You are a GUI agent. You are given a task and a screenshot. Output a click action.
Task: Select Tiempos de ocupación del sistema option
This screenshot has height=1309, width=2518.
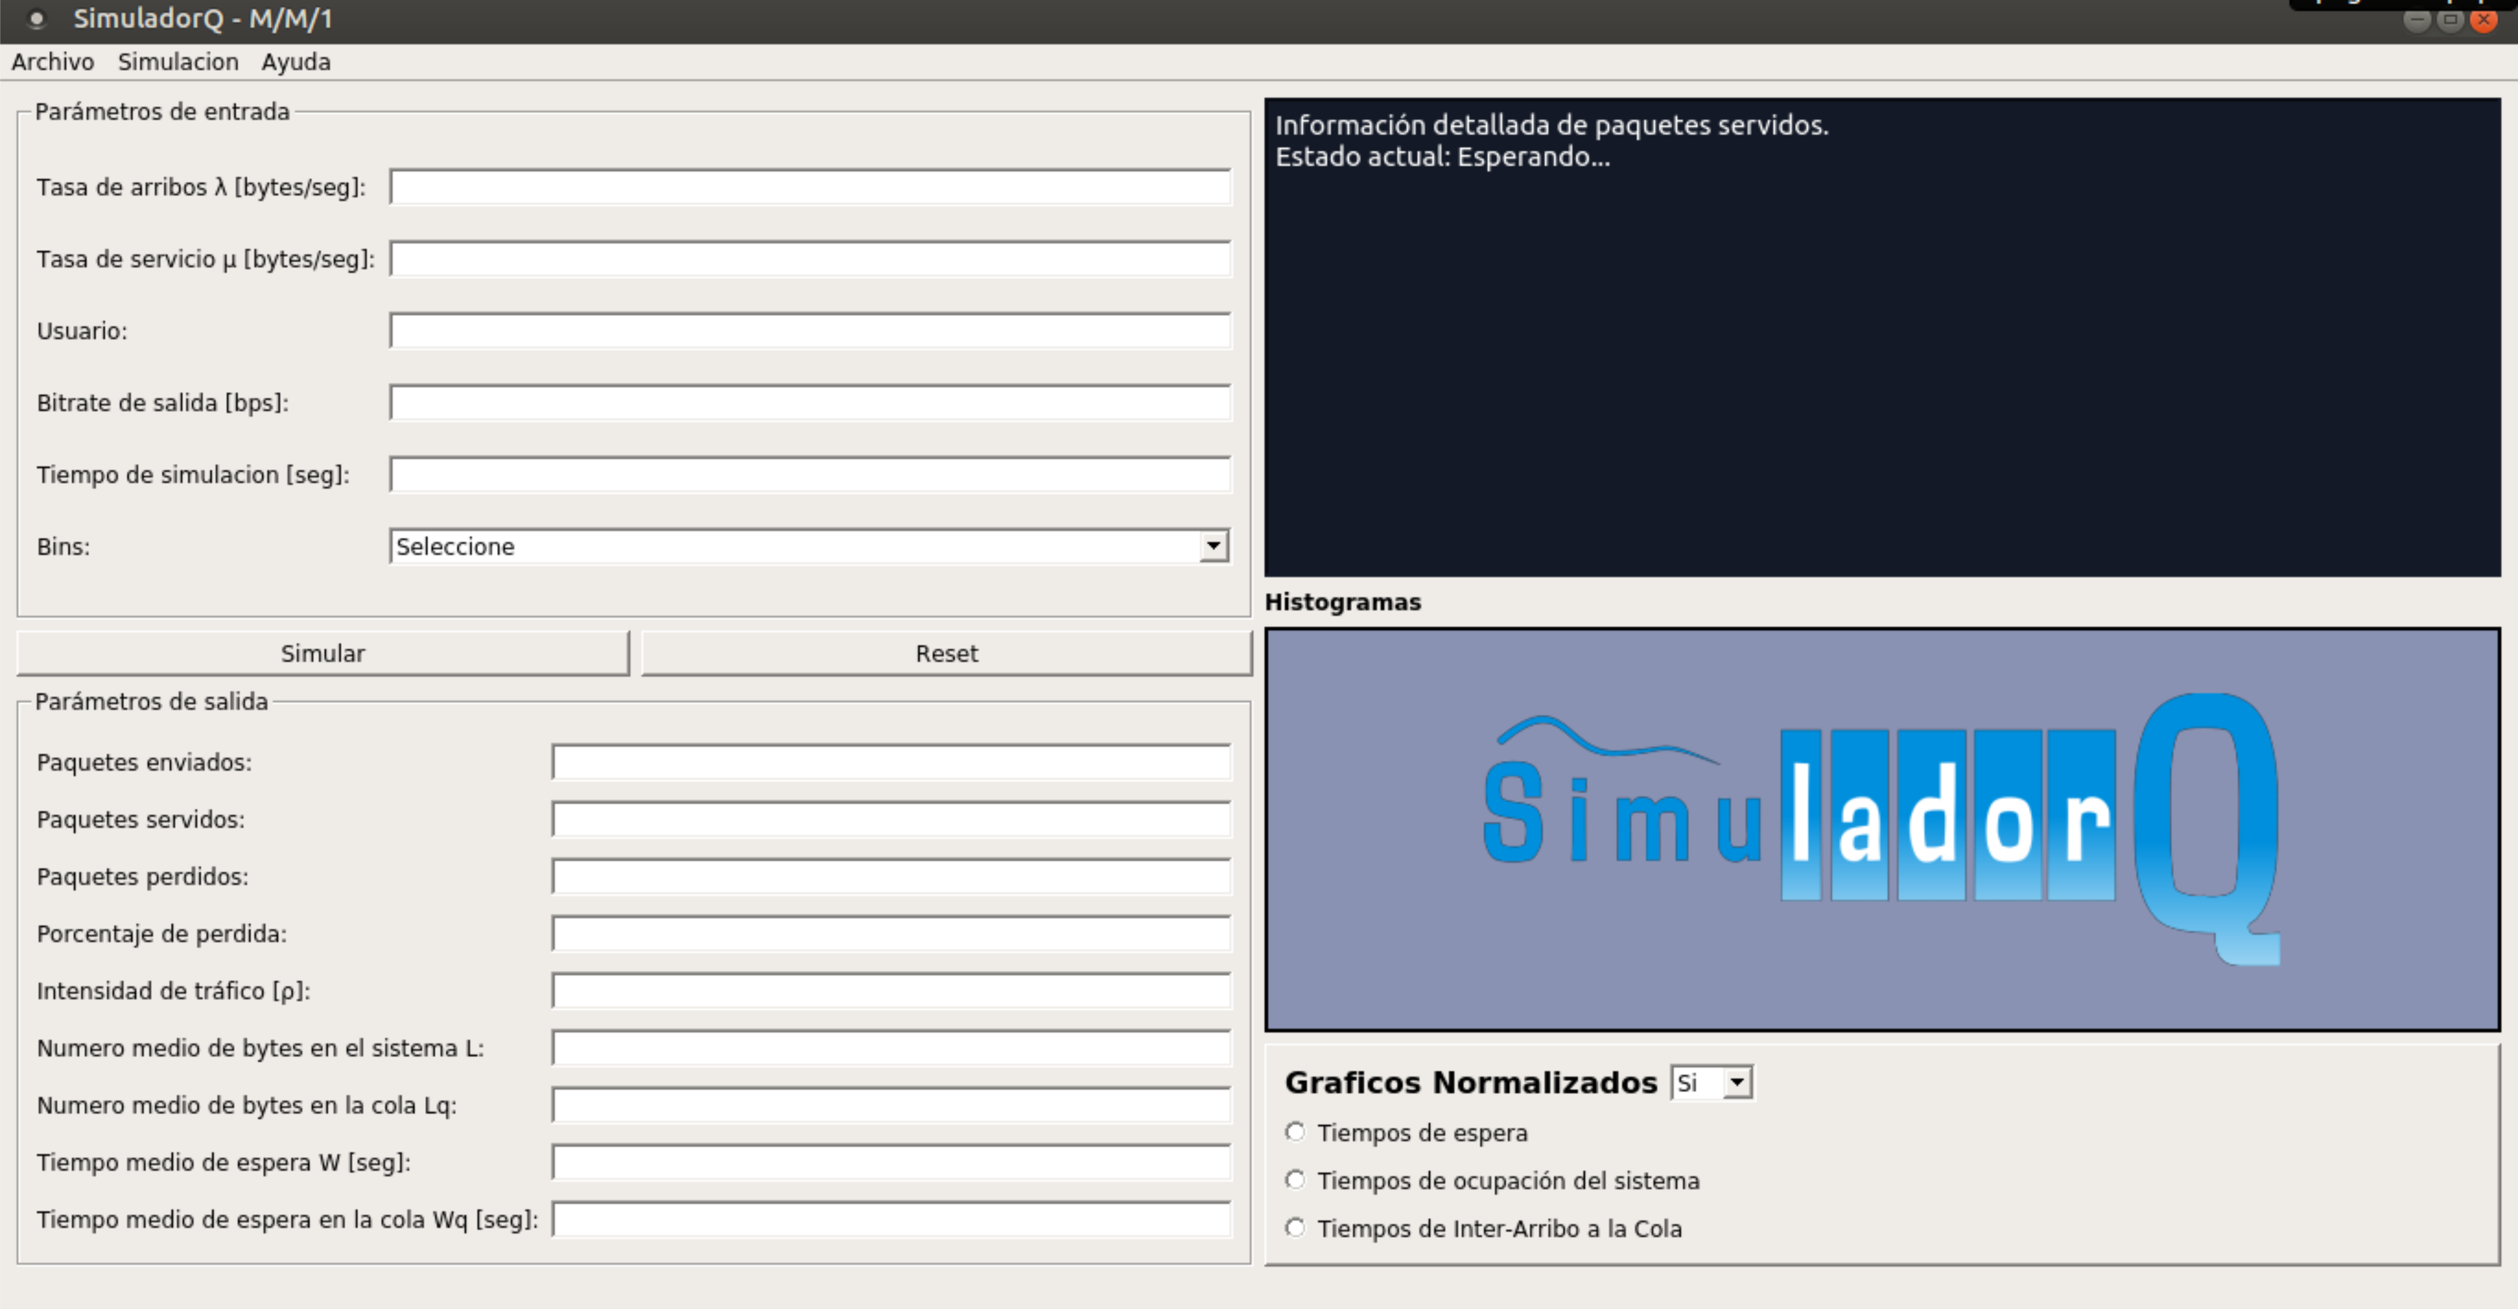click(1295, 1180)
